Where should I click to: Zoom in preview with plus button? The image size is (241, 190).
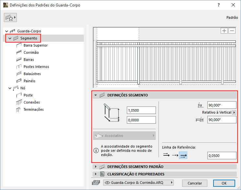224,31
